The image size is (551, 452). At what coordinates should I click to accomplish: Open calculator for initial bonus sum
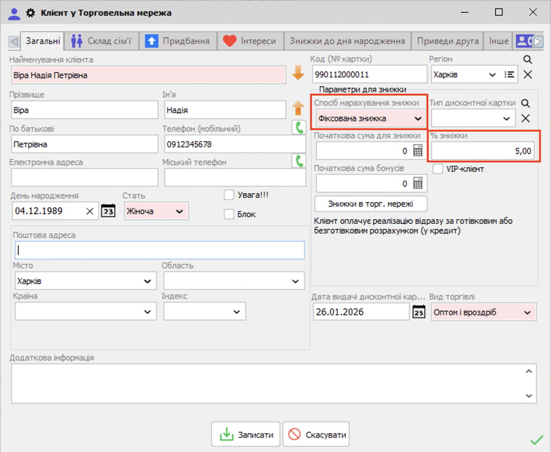[x=418, y=183]
